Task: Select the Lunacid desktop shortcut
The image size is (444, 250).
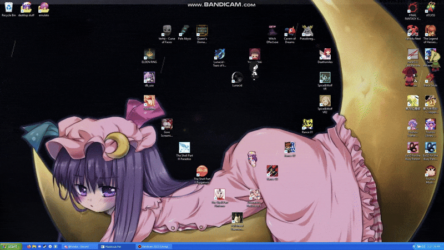Action: 237,77
